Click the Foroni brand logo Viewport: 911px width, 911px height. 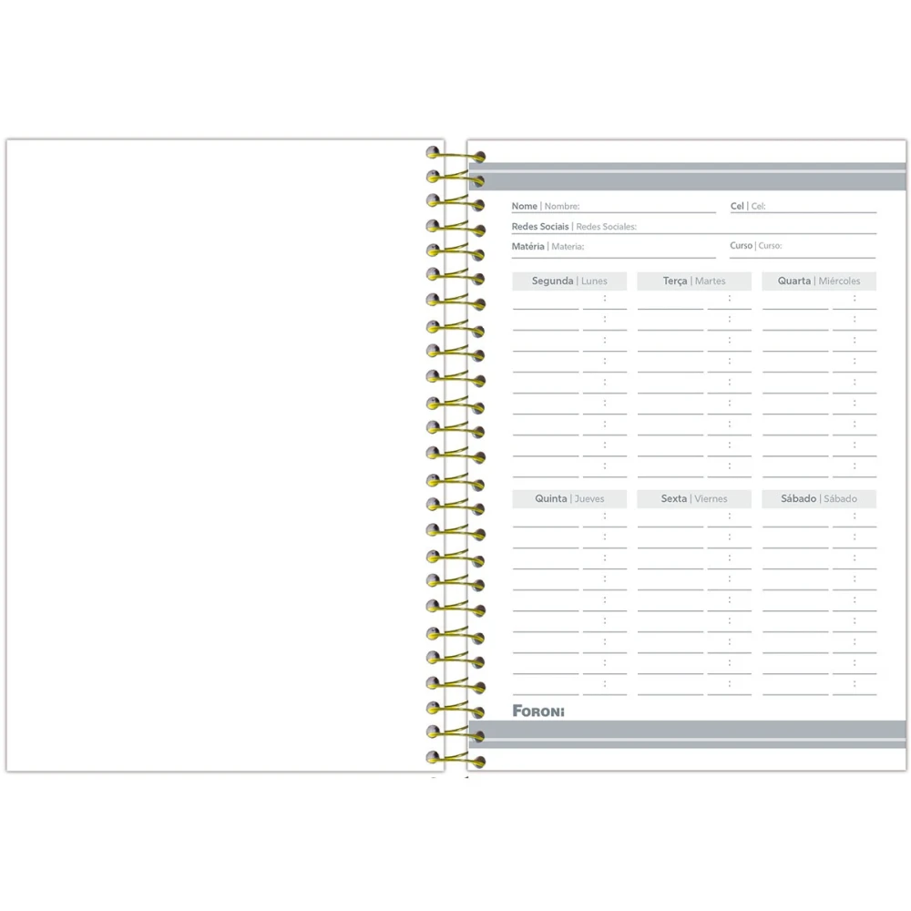[x=538, y=711]
